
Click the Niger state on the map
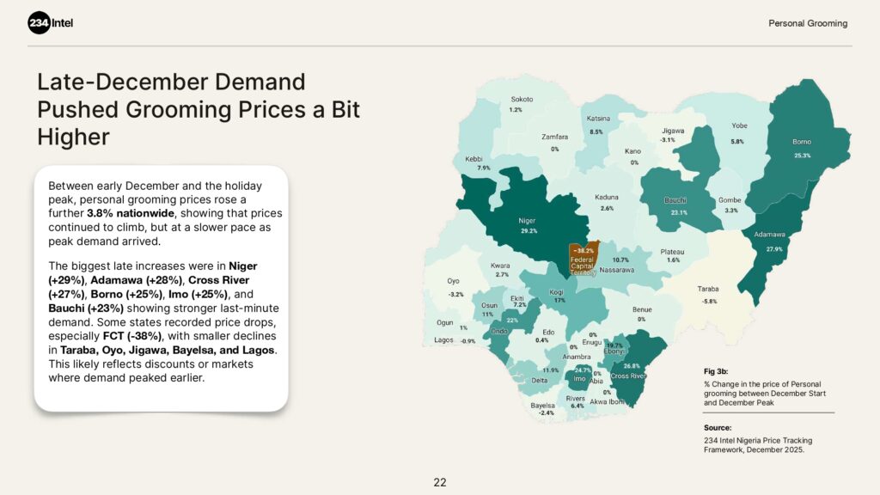pos(528,225)
